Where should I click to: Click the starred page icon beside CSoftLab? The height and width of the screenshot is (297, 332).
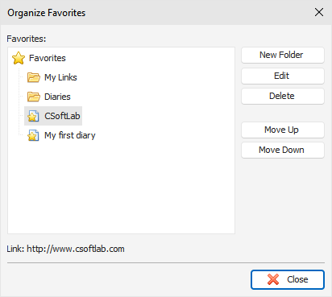click(x=33, y=116)
